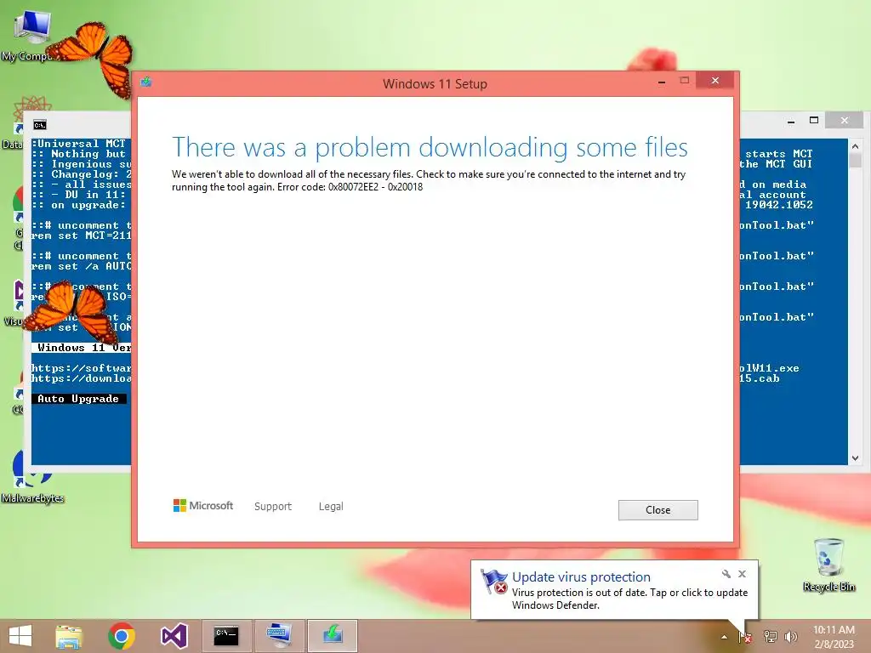
Task: Close the Windows 11 Setup error dialog
Action: click(x=658, y=510)
